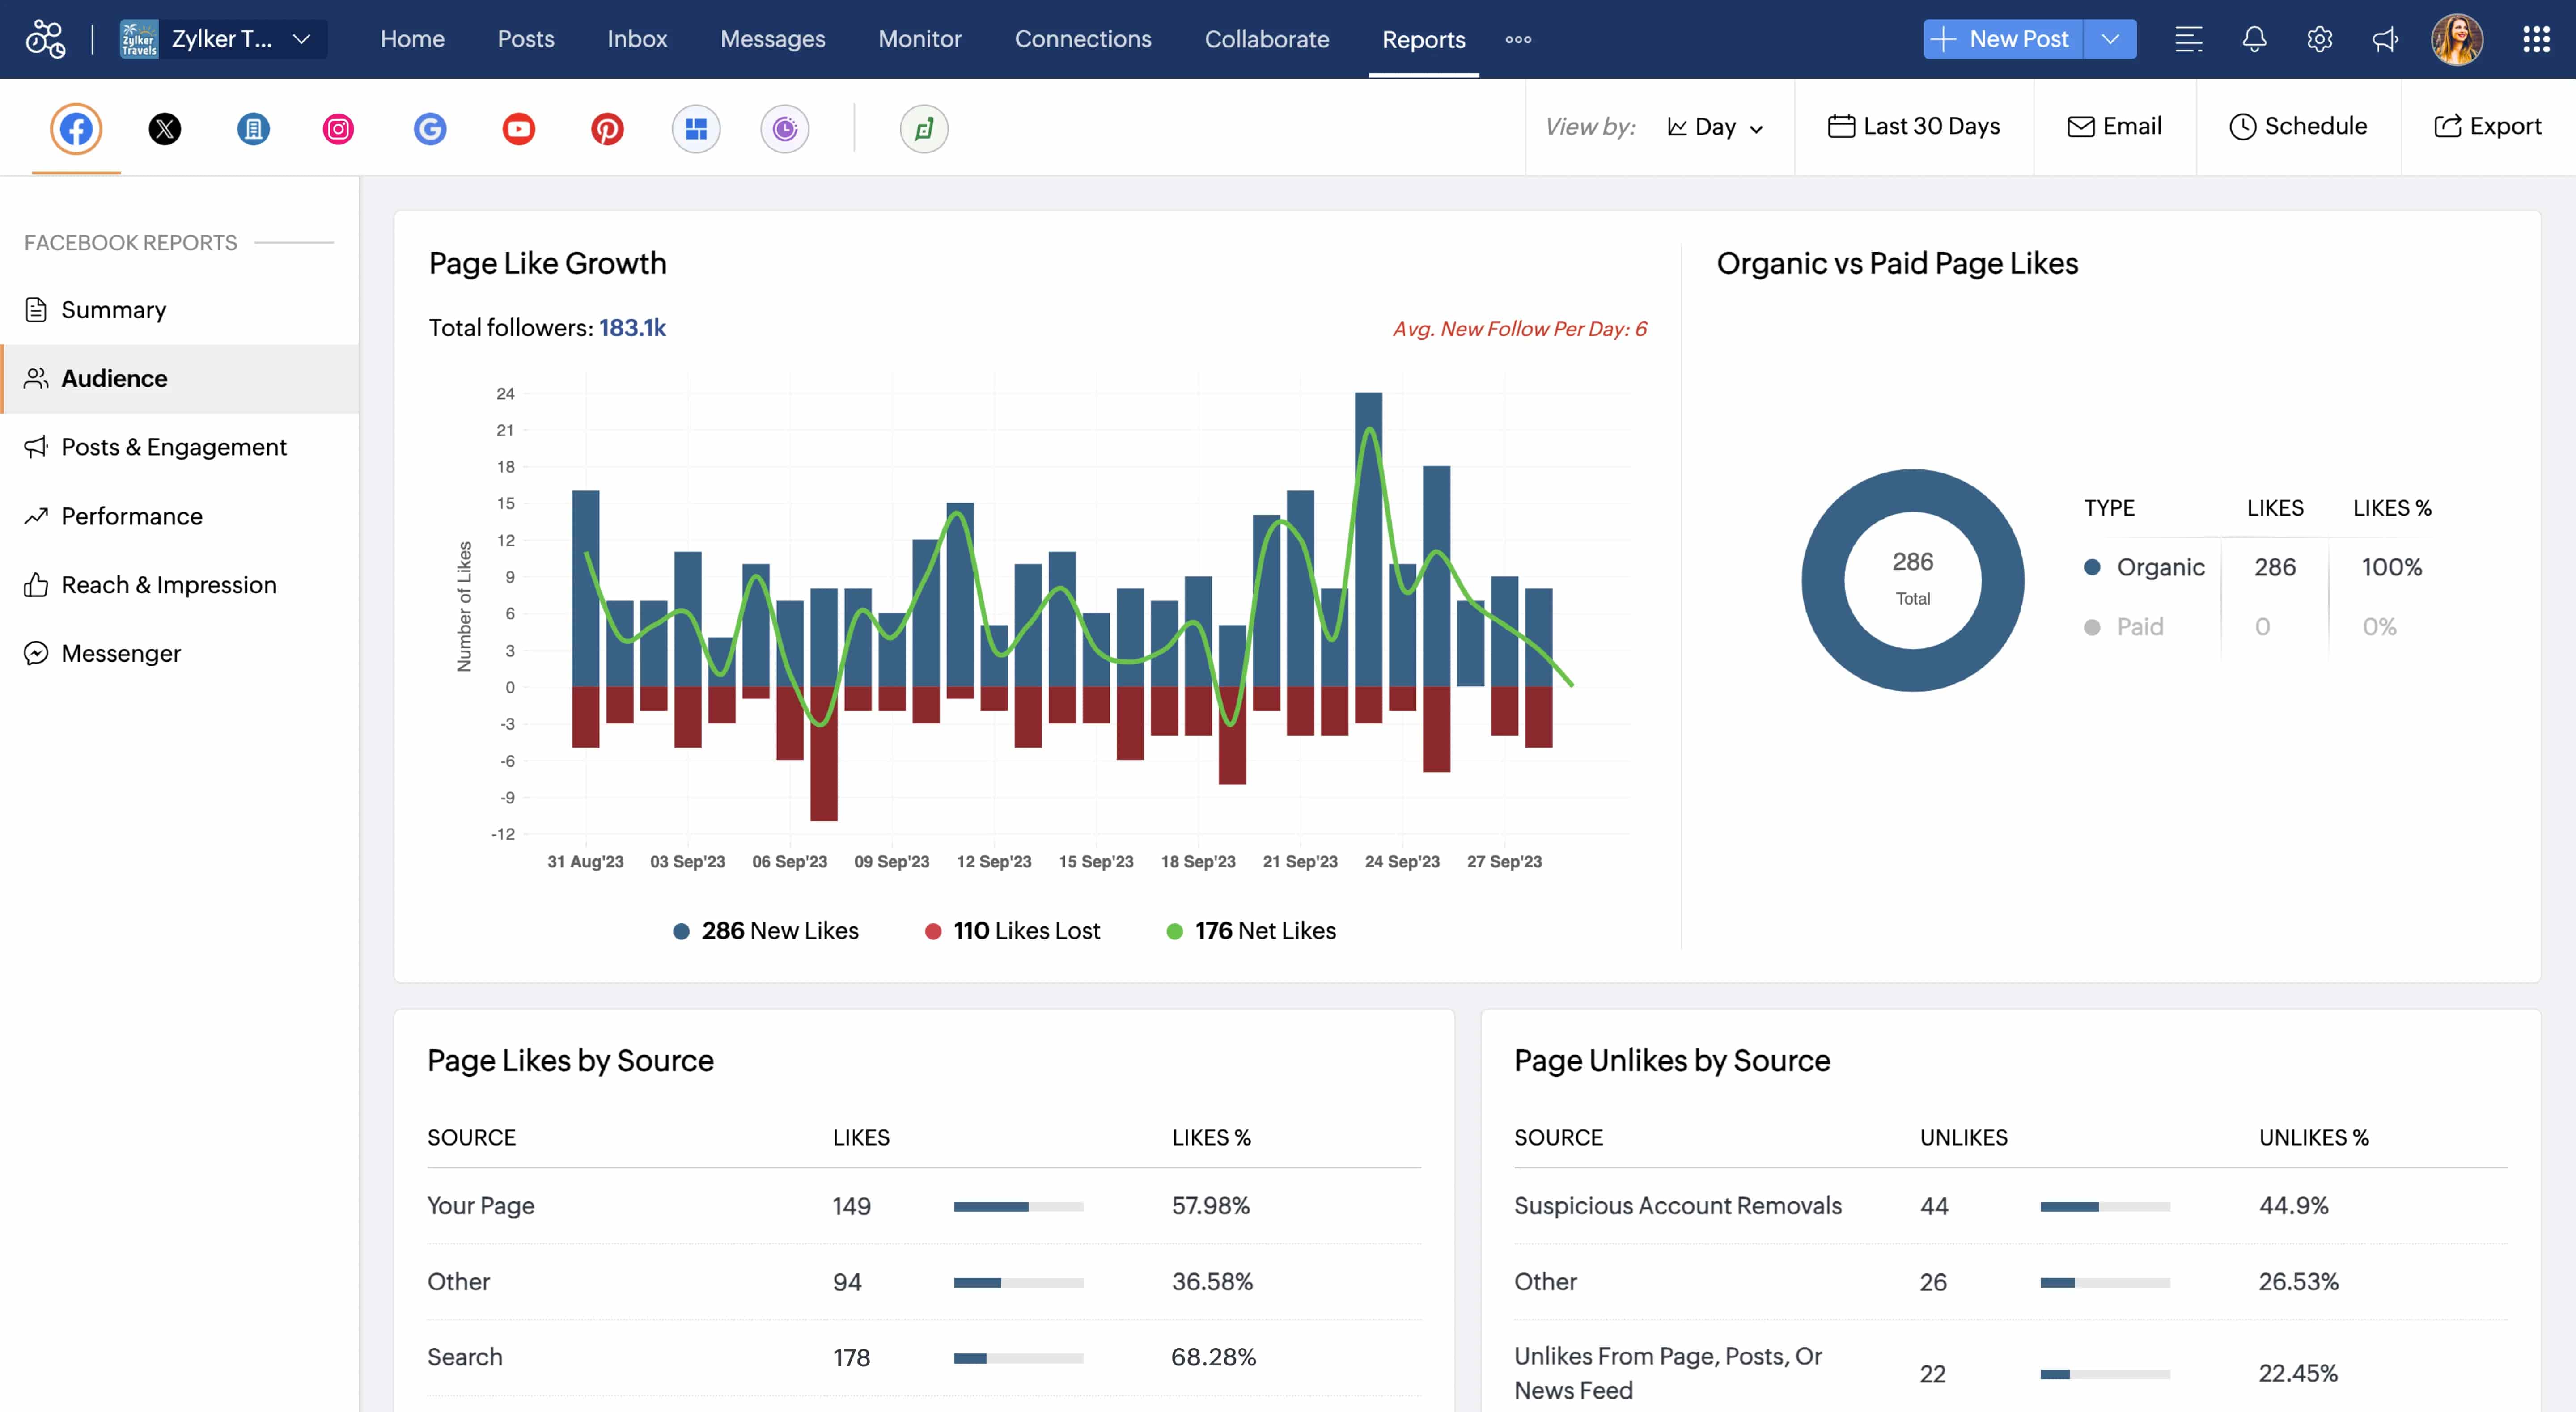Select the purple clock channel icon

785,128
